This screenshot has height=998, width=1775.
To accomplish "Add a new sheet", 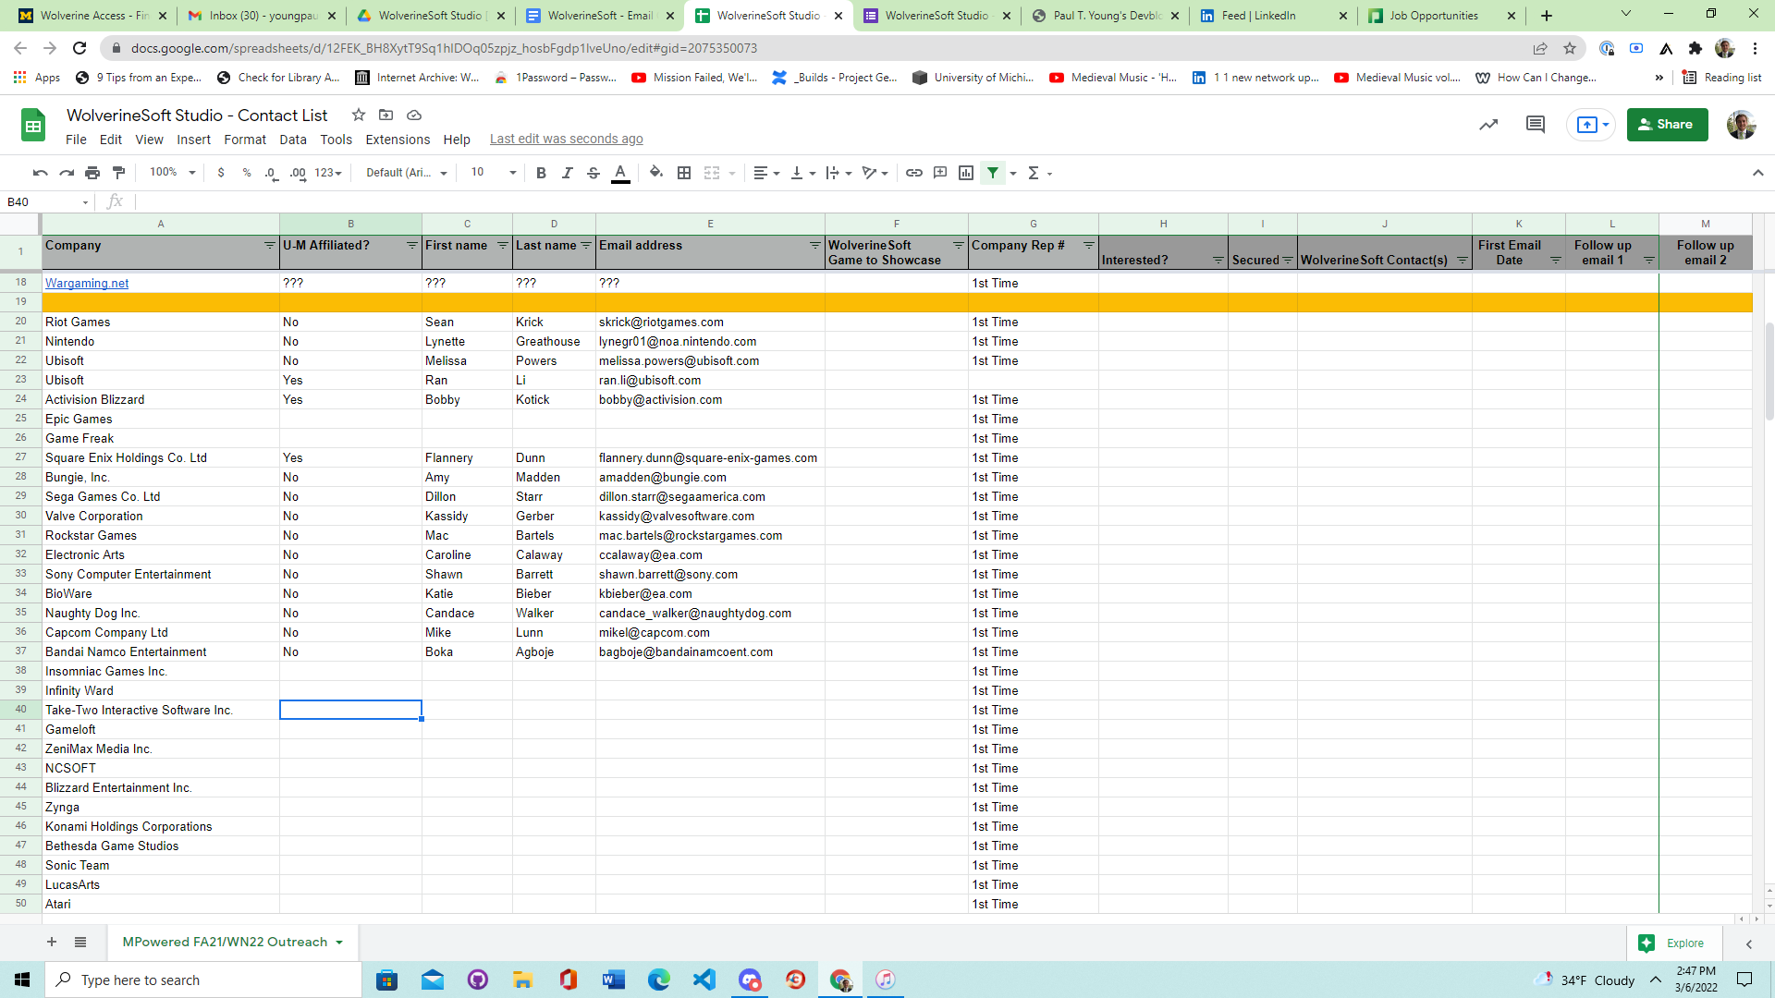I will 52,943.
